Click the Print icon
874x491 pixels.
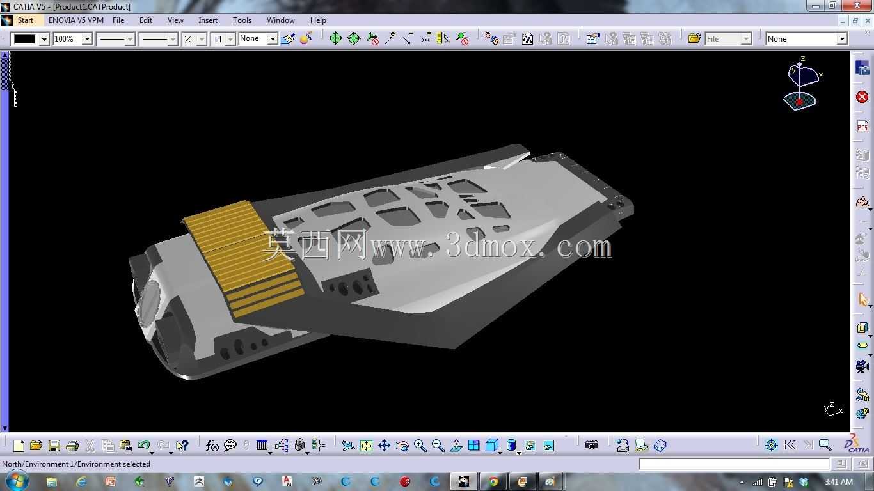72,446
